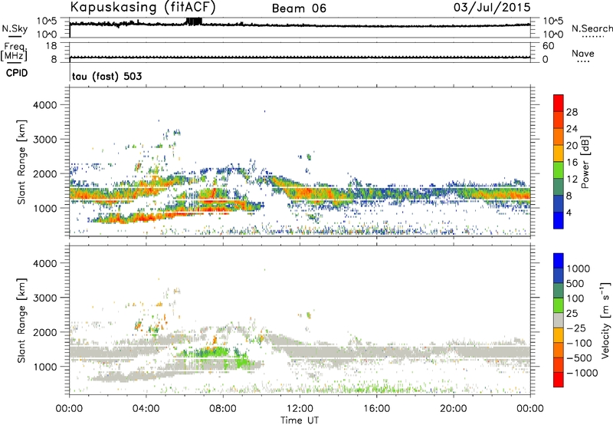
Task: Click the 'Time UT' axis label
Action: click(300, 420)
